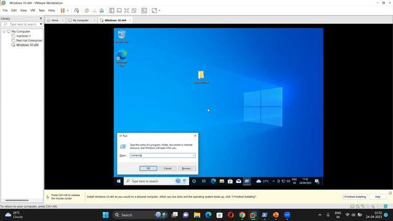Toggle the thumbnail bar toolbar icon

click(119, 10)
